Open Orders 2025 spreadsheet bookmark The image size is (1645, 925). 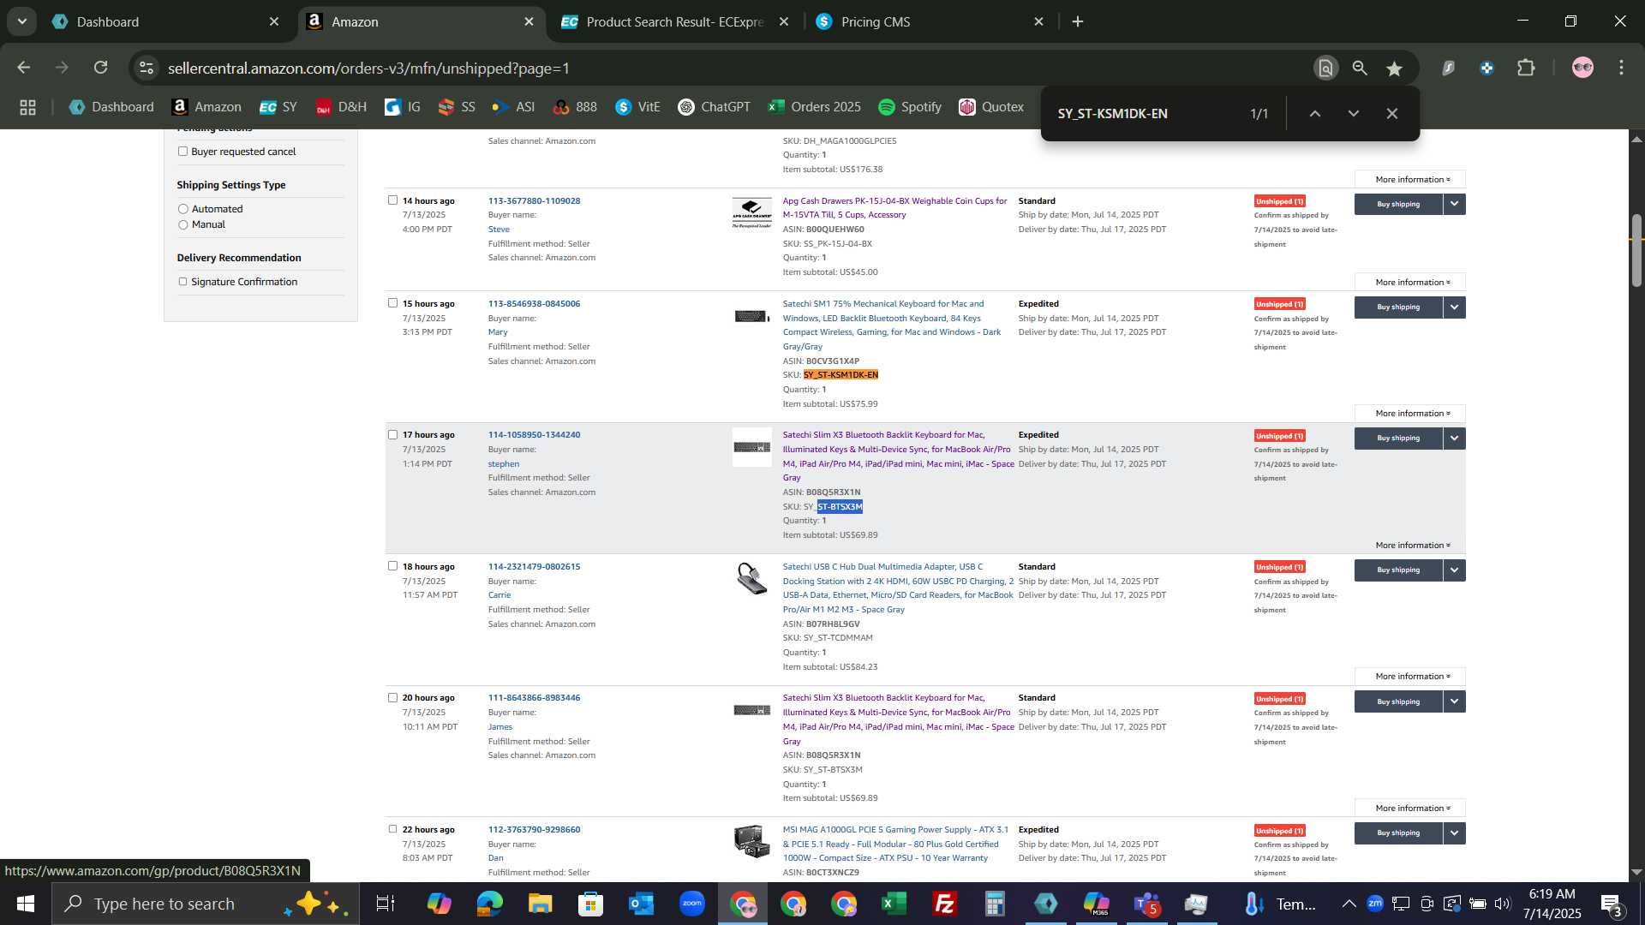[815, 107]
